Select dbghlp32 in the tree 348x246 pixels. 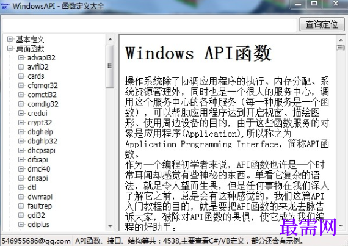coord(42,141)
